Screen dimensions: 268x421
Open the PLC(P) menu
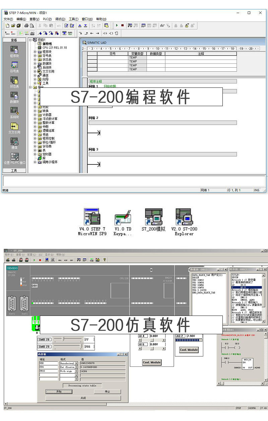[47, 19]
